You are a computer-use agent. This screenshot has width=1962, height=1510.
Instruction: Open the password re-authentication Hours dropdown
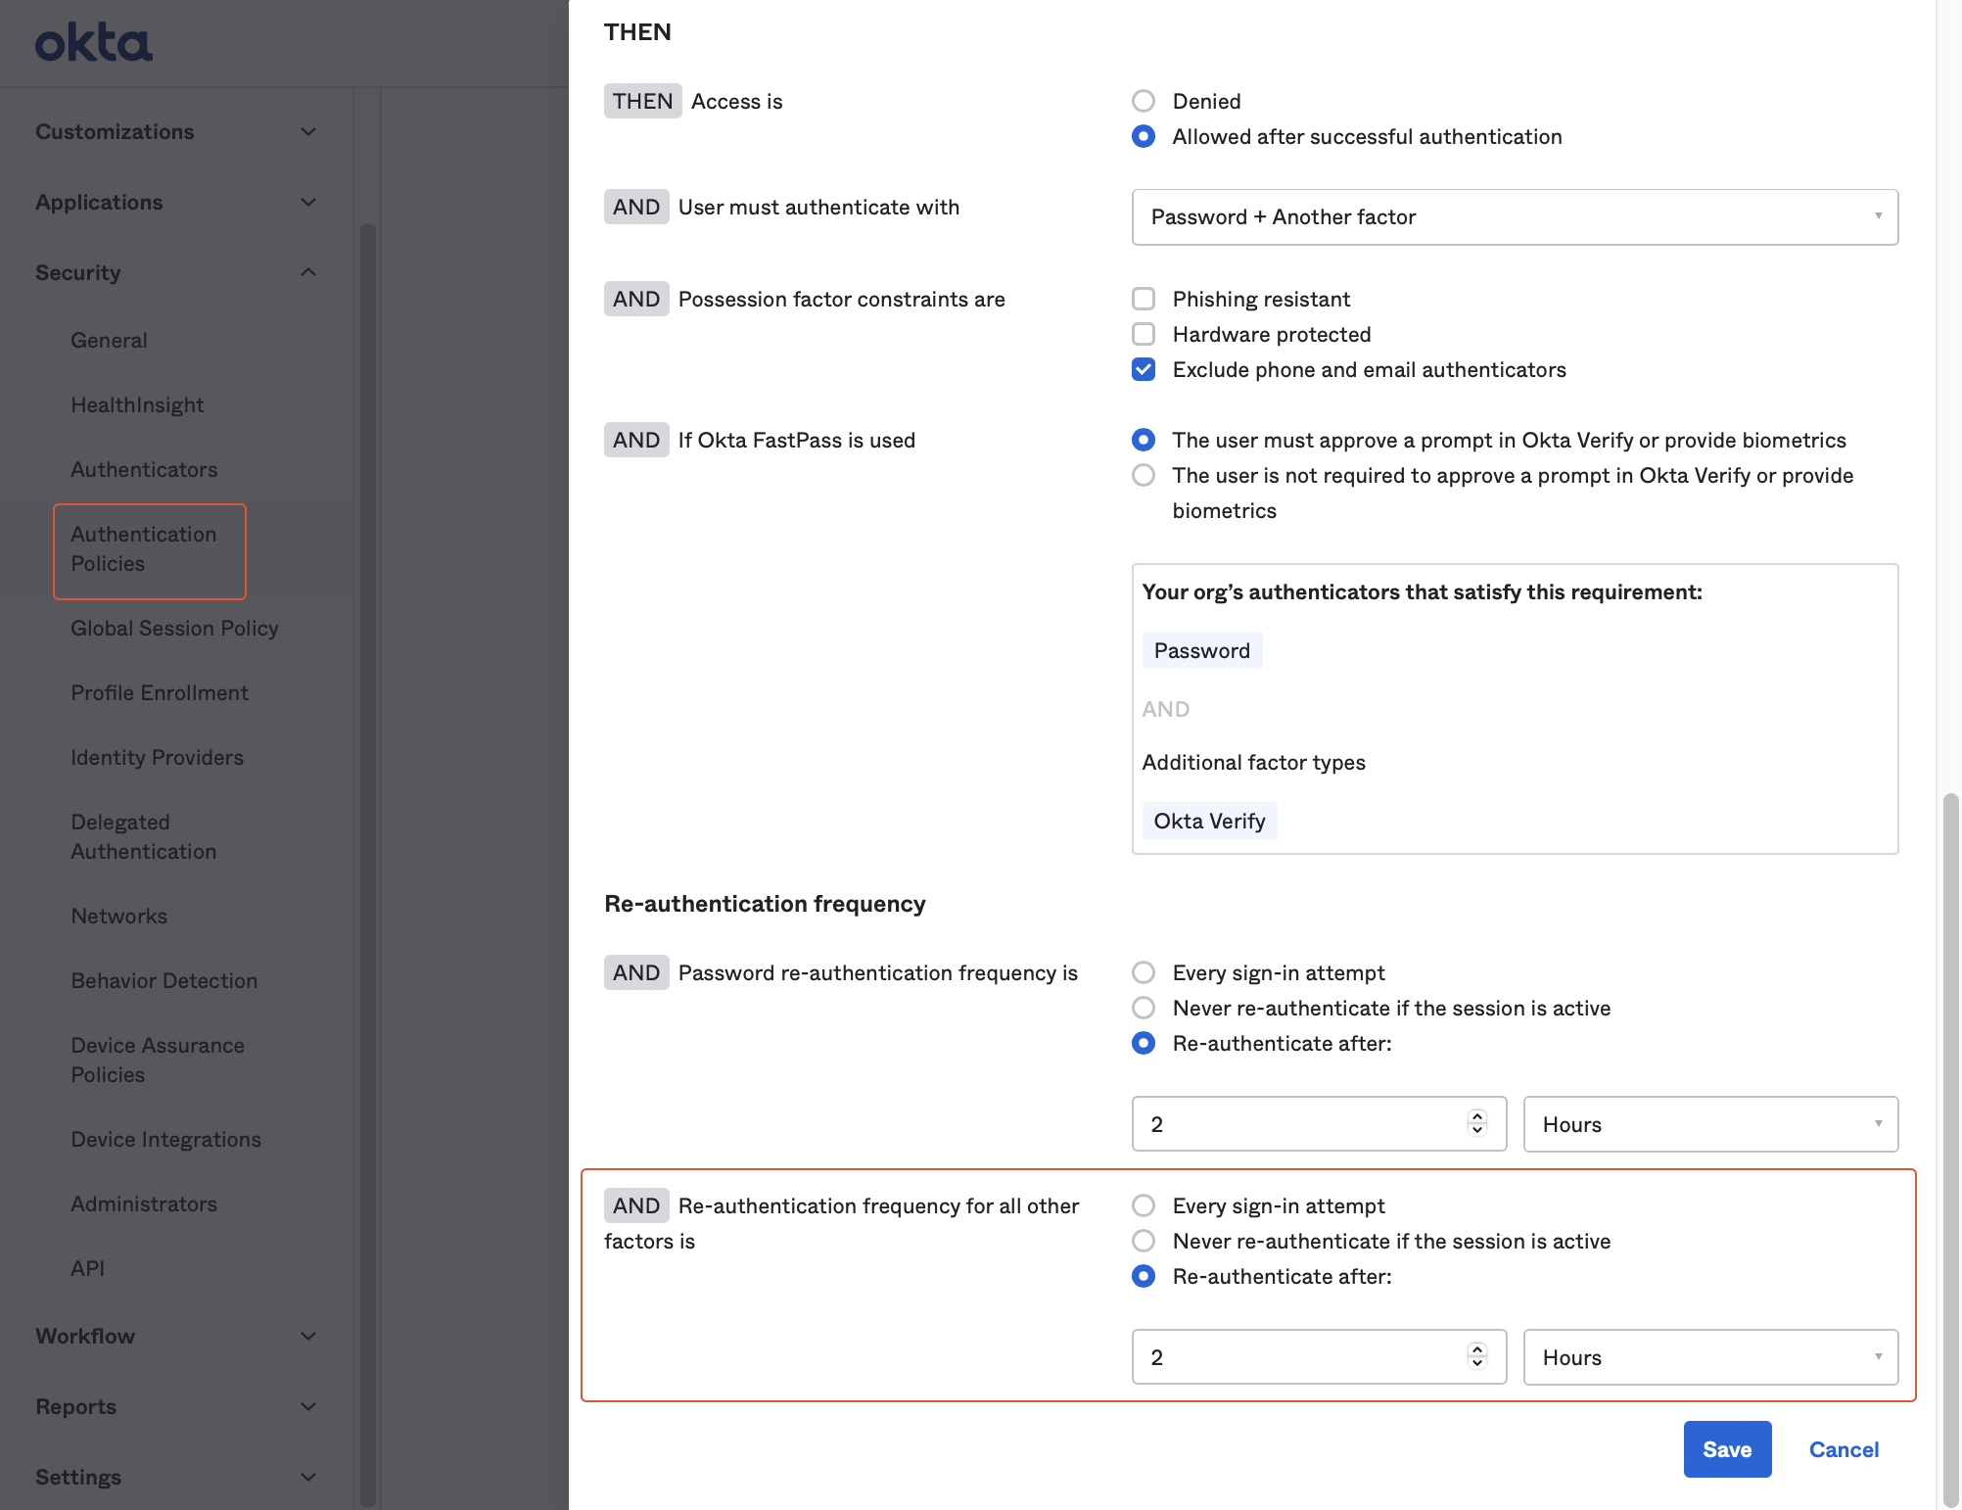tap(1710, 1123)
